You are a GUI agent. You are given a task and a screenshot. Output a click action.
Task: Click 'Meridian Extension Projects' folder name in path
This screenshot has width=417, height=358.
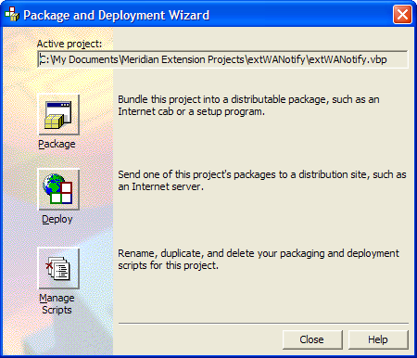point(183,59)
